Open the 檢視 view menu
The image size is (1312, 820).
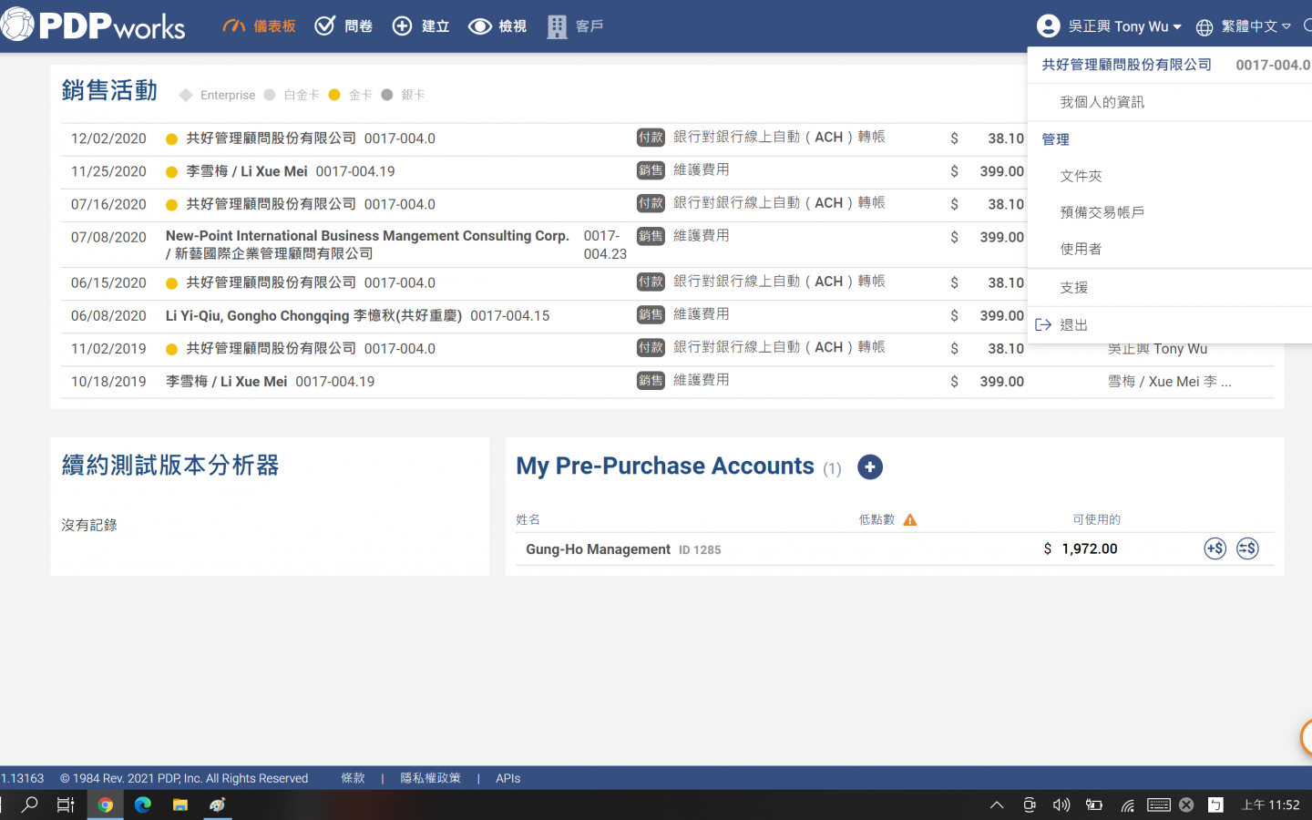point(497,26)
